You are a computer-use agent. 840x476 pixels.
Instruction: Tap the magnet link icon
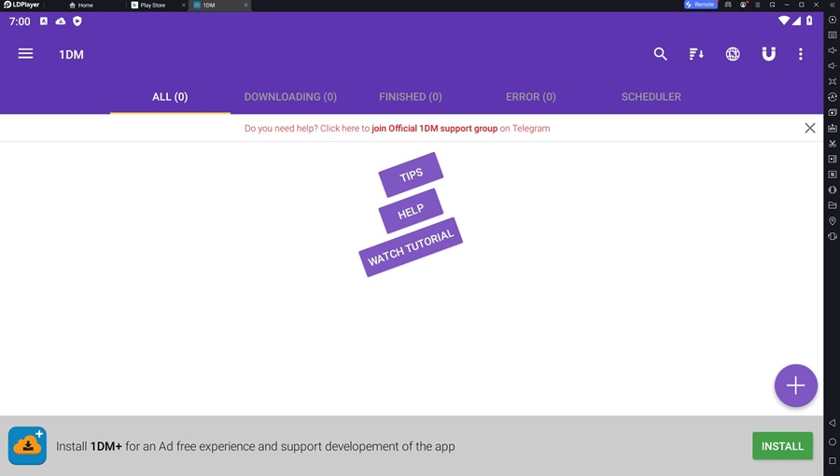click(769, 53)
